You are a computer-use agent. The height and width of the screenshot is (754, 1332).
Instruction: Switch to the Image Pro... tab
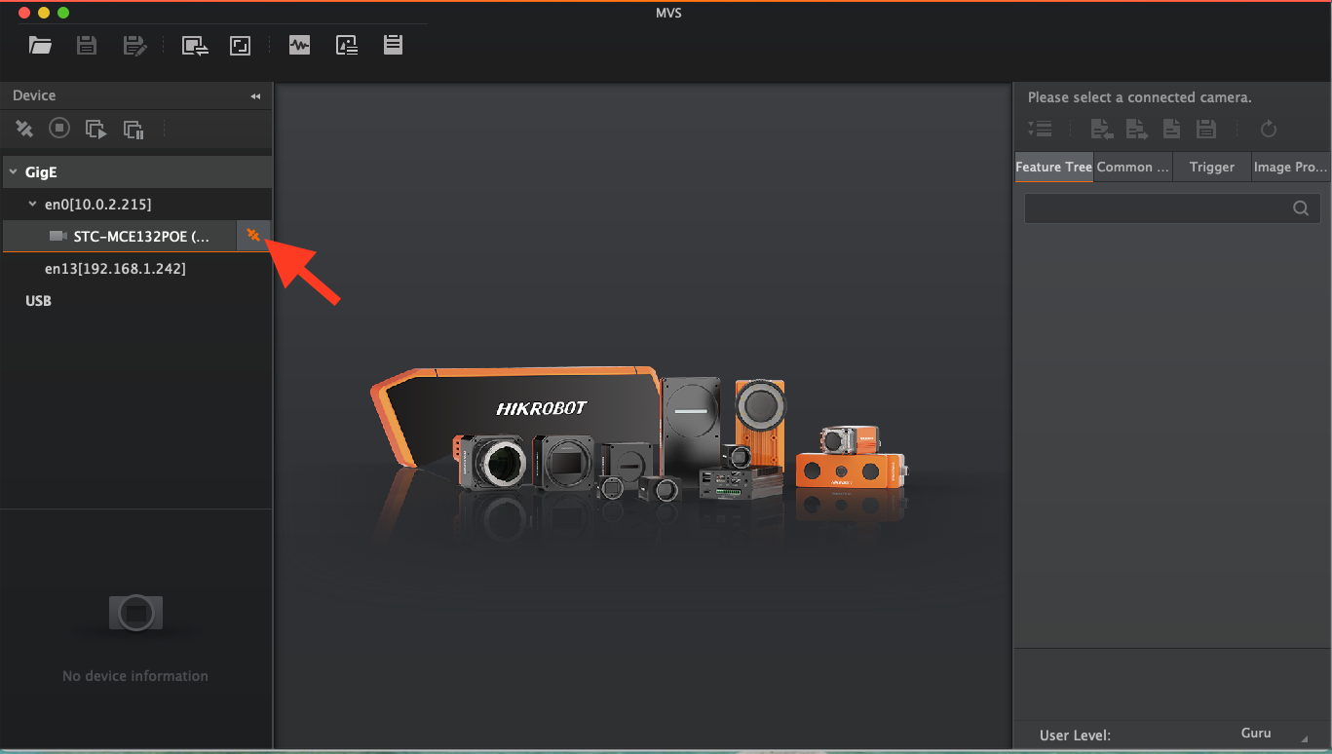[1291, 167]
